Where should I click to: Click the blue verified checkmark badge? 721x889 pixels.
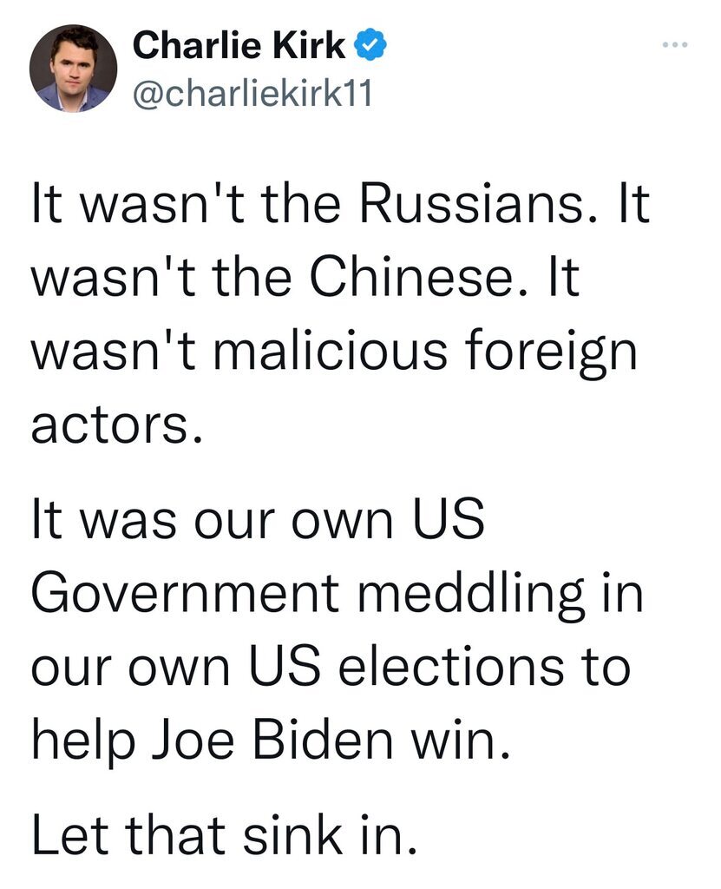(x=370, y=45)
